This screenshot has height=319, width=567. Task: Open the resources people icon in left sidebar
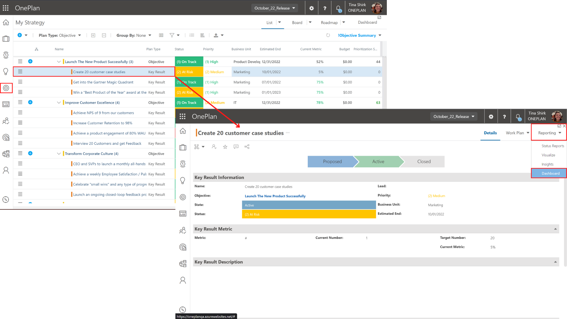click(6, 121)
